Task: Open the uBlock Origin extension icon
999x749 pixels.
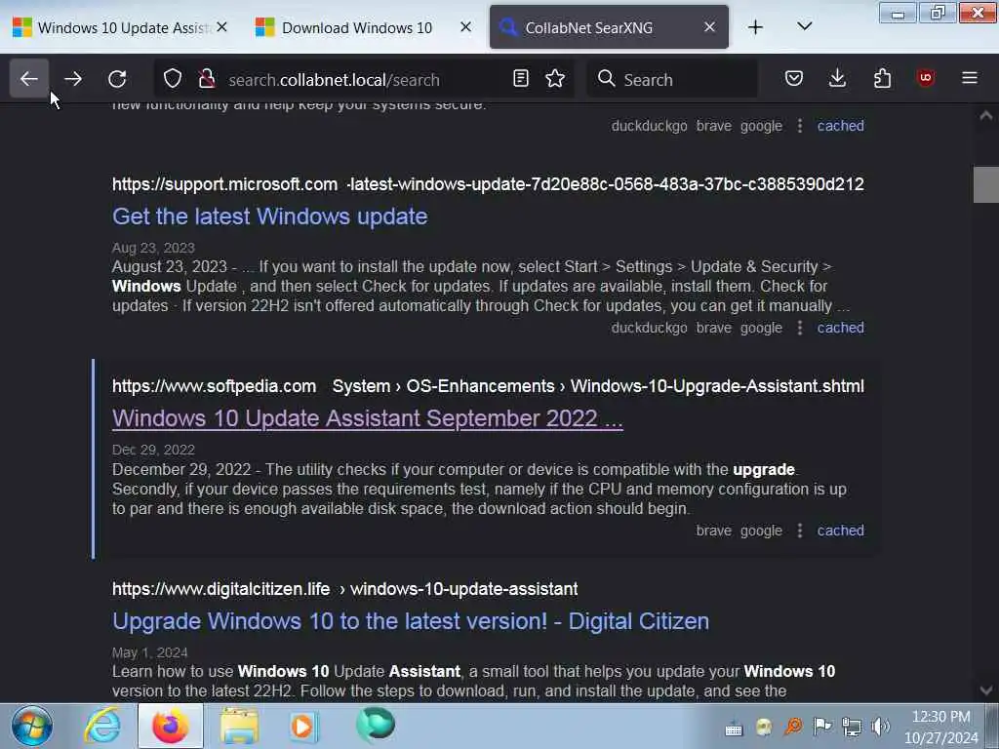Action: pyautogui.click(x=926, y=78)
